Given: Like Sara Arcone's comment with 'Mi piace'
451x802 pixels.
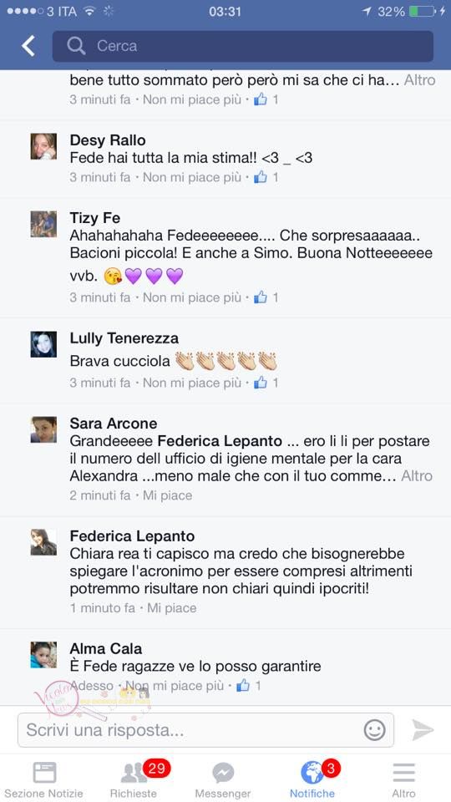Looking at the screenshot, I should tap(167, 495).
